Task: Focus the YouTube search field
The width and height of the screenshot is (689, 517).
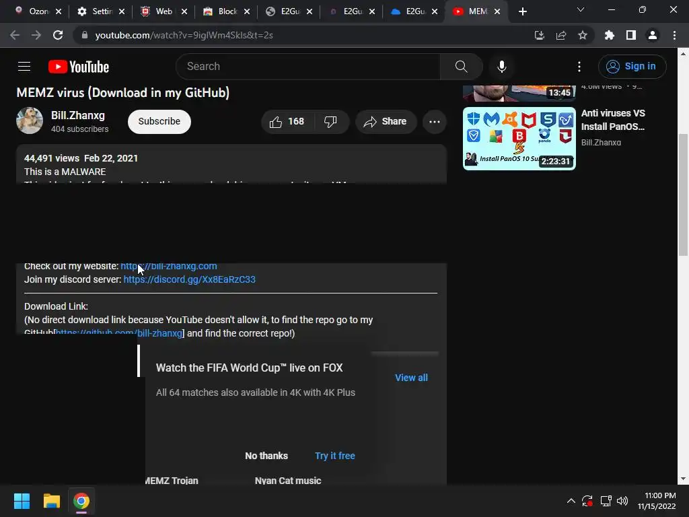Action: (x=307, y=67)
